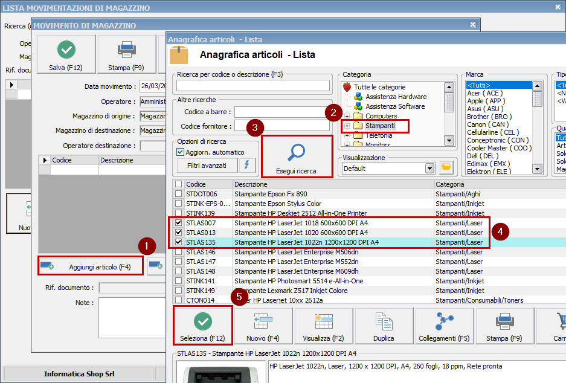Image resolution: width=566 pixels, height=383 pixels.
Task: Click Aggiungi articolo (F4) button
Action: tap(91, 266)
